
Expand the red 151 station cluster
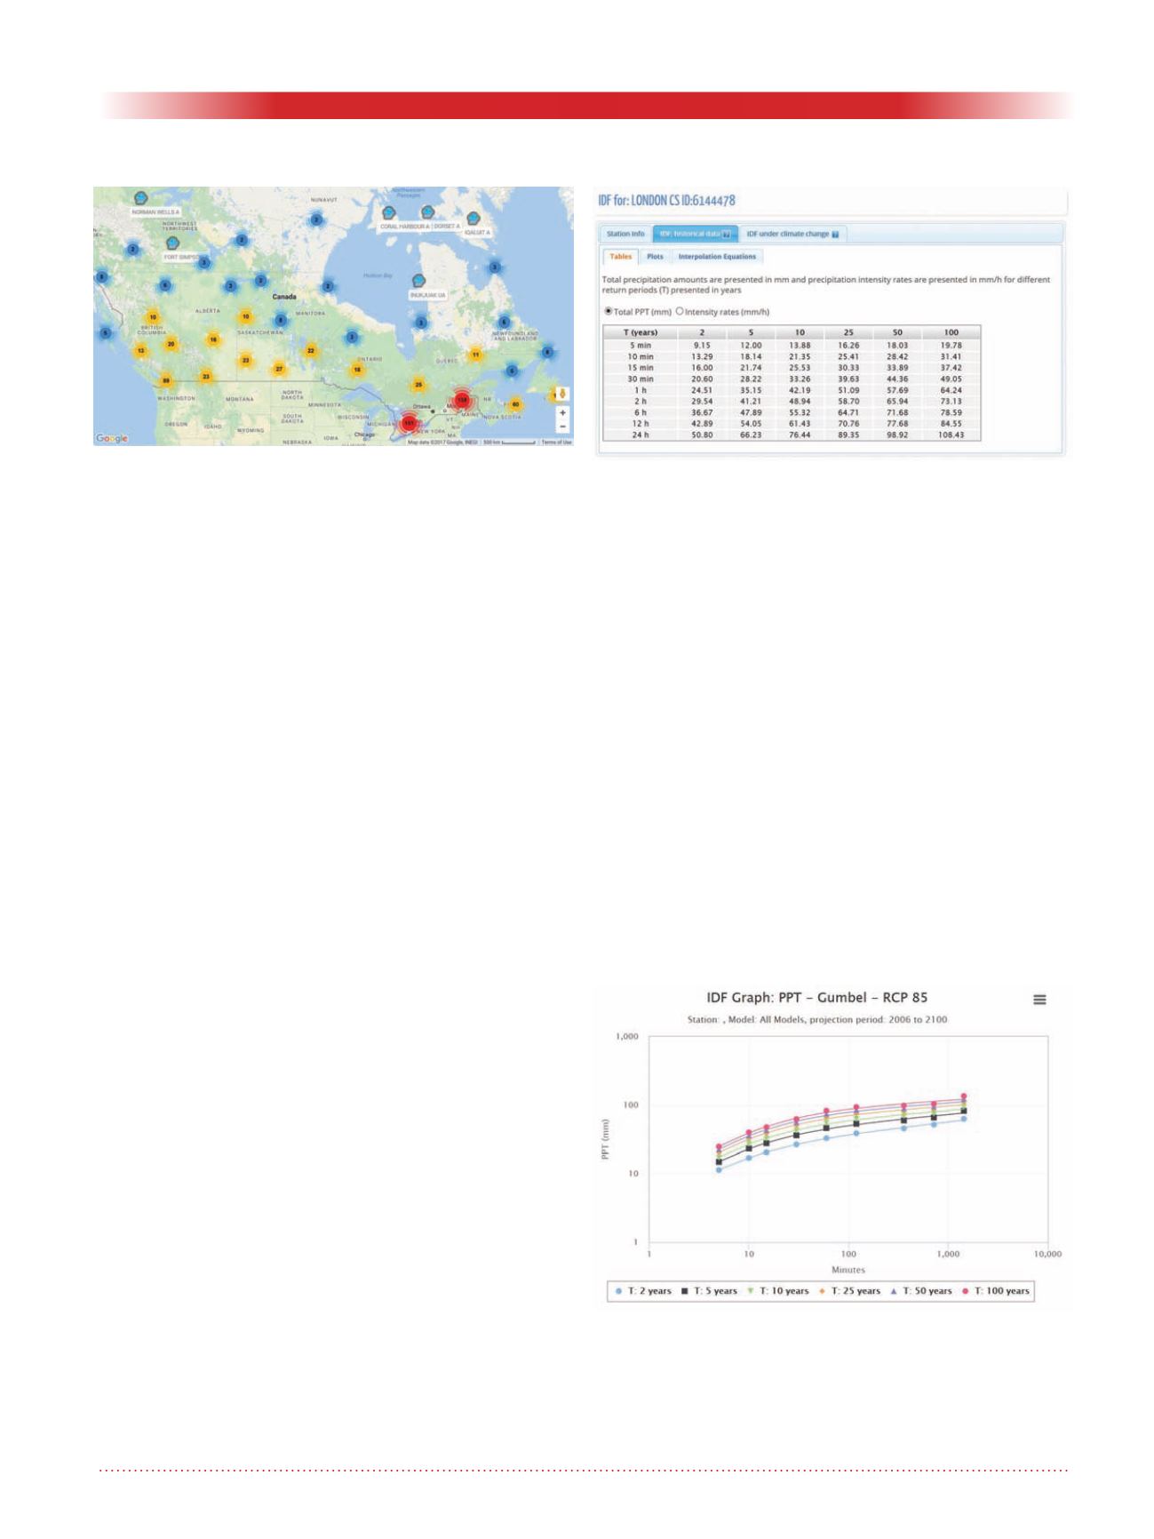409,423
